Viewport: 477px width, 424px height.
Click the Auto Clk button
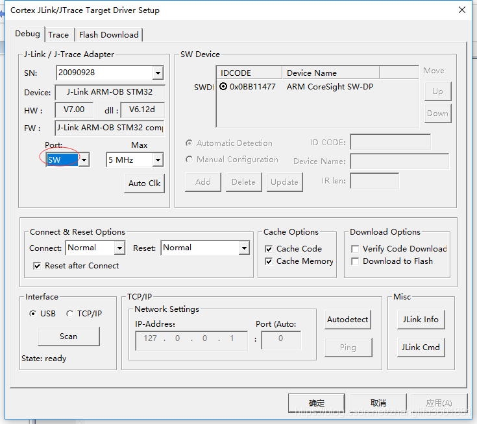144,183
